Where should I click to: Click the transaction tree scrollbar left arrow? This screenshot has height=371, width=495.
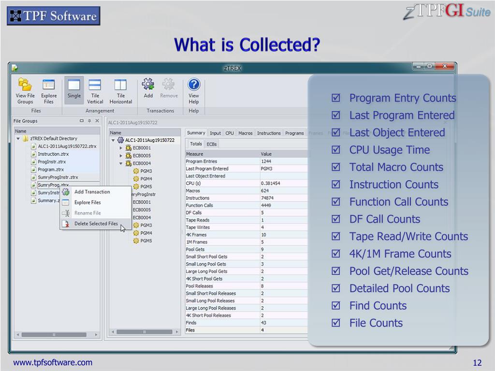coord(113,332)
